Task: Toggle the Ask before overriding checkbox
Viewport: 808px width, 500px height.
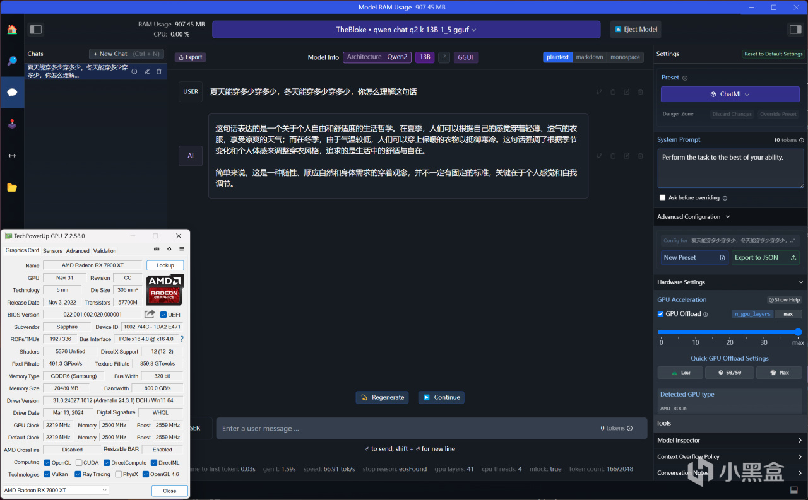Action: [662, 197]
